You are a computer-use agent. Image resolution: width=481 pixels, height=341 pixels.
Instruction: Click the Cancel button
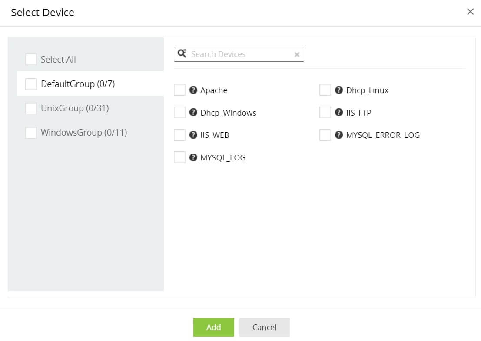[264, 327]
